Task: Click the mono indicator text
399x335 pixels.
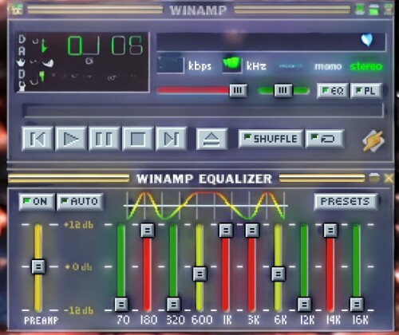Action: tap(328, 66)
